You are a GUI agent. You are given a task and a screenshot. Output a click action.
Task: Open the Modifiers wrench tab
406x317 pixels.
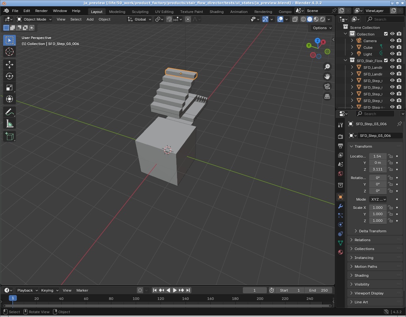tap(341, 206)
